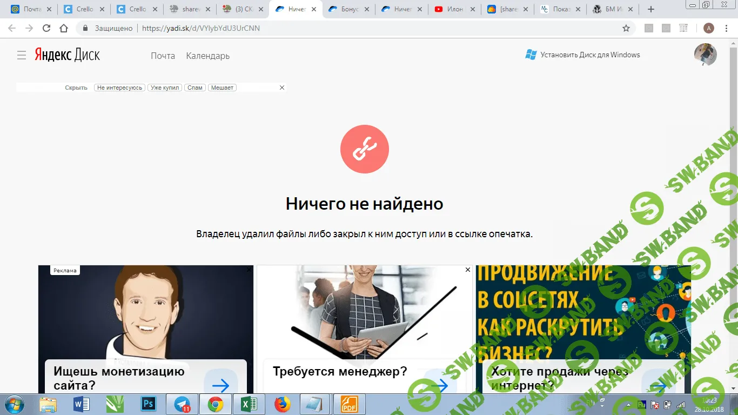Open Microsoft Excel from the taskbar
738x415 pixels.
tap(248, 404)
